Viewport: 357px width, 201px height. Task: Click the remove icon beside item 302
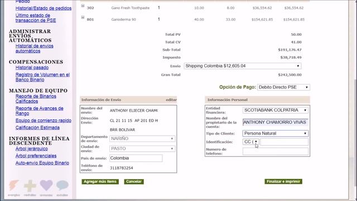83,6
